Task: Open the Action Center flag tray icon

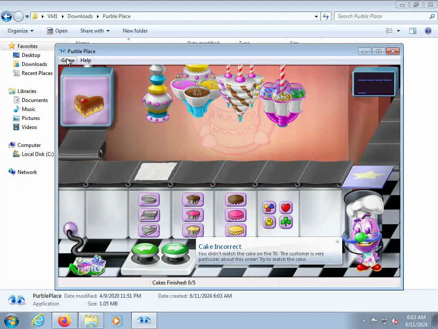Action: (x=374, y=320)
